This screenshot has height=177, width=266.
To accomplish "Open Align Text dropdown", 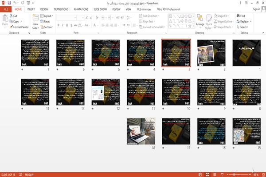I will point(147,21).
